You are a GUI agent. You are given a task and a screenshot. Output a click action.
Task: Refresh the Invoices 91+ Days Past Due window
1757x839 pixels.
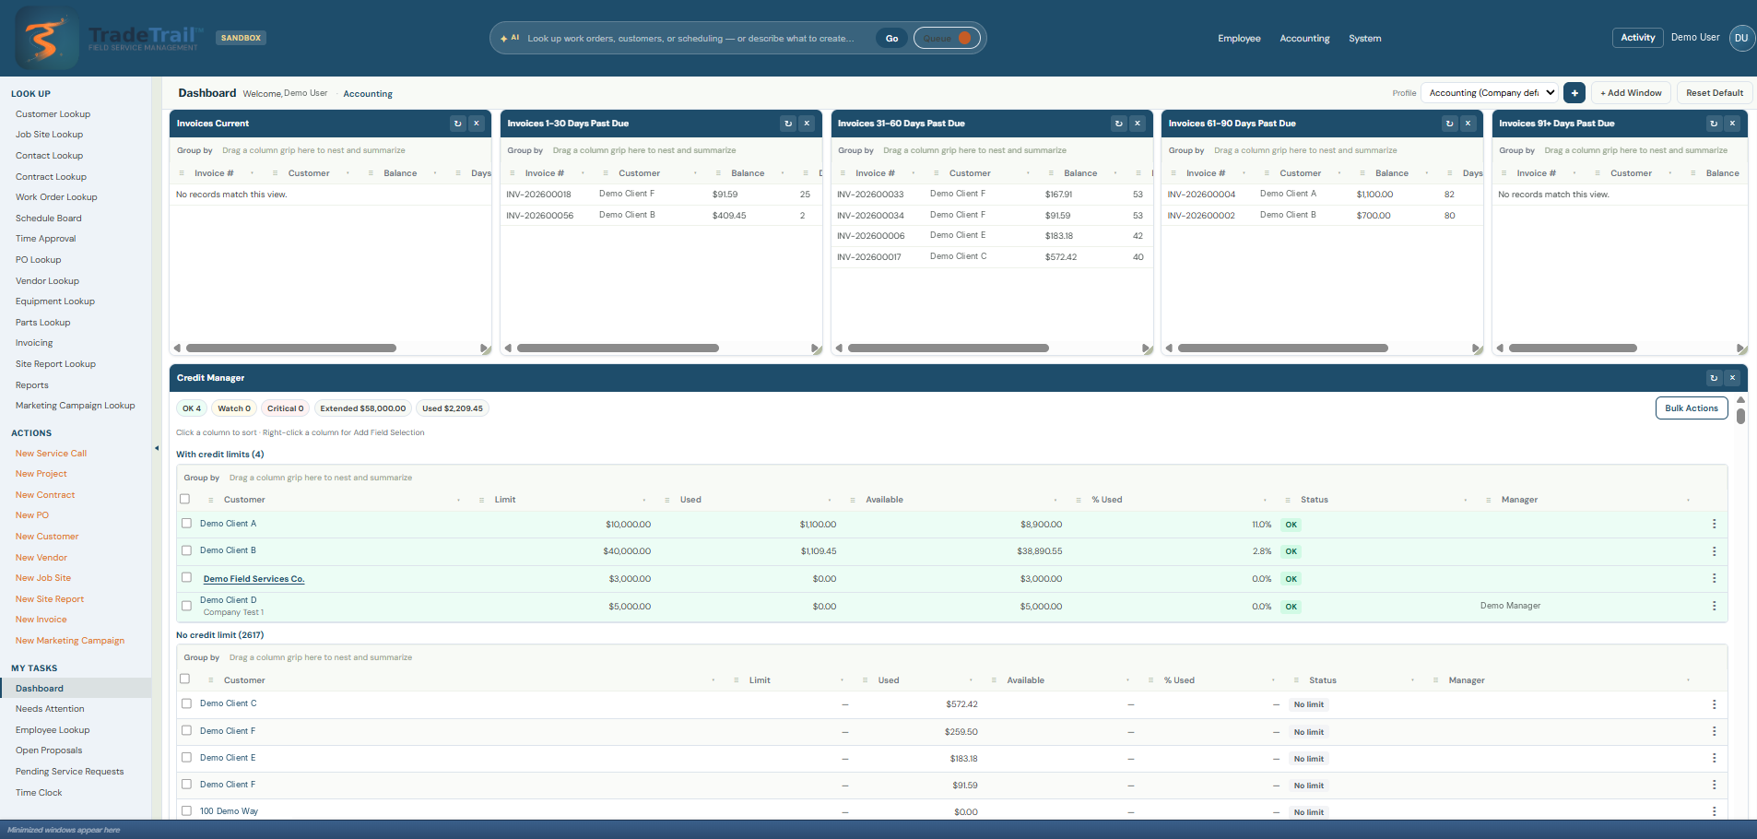click(1714, 124)
